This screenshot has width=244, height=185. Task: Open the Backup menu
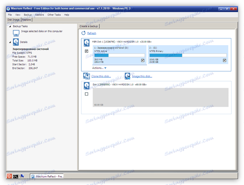[x=28, y=15]
